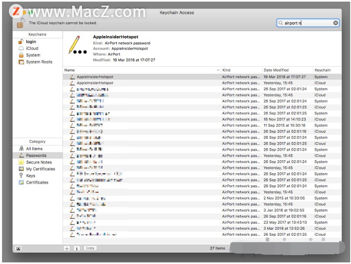Viewport: 351px width, 264px height.
Task: Select the iCloud keychain
Action: [32, 48]
